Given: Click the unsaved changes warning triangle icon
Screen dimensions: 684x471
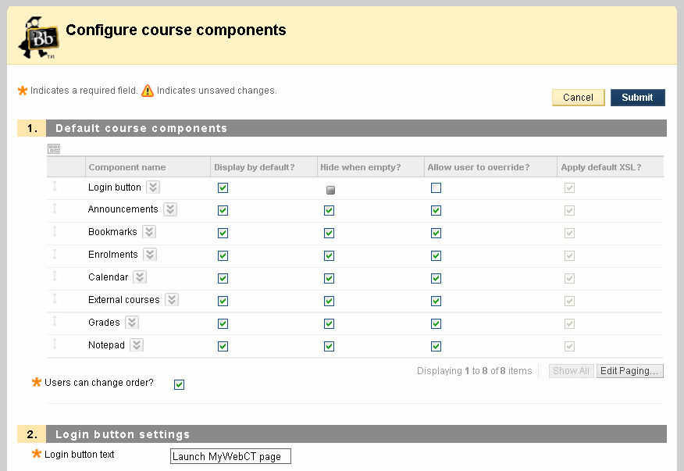Looking at the screenshot, I should tap(146, 90).
